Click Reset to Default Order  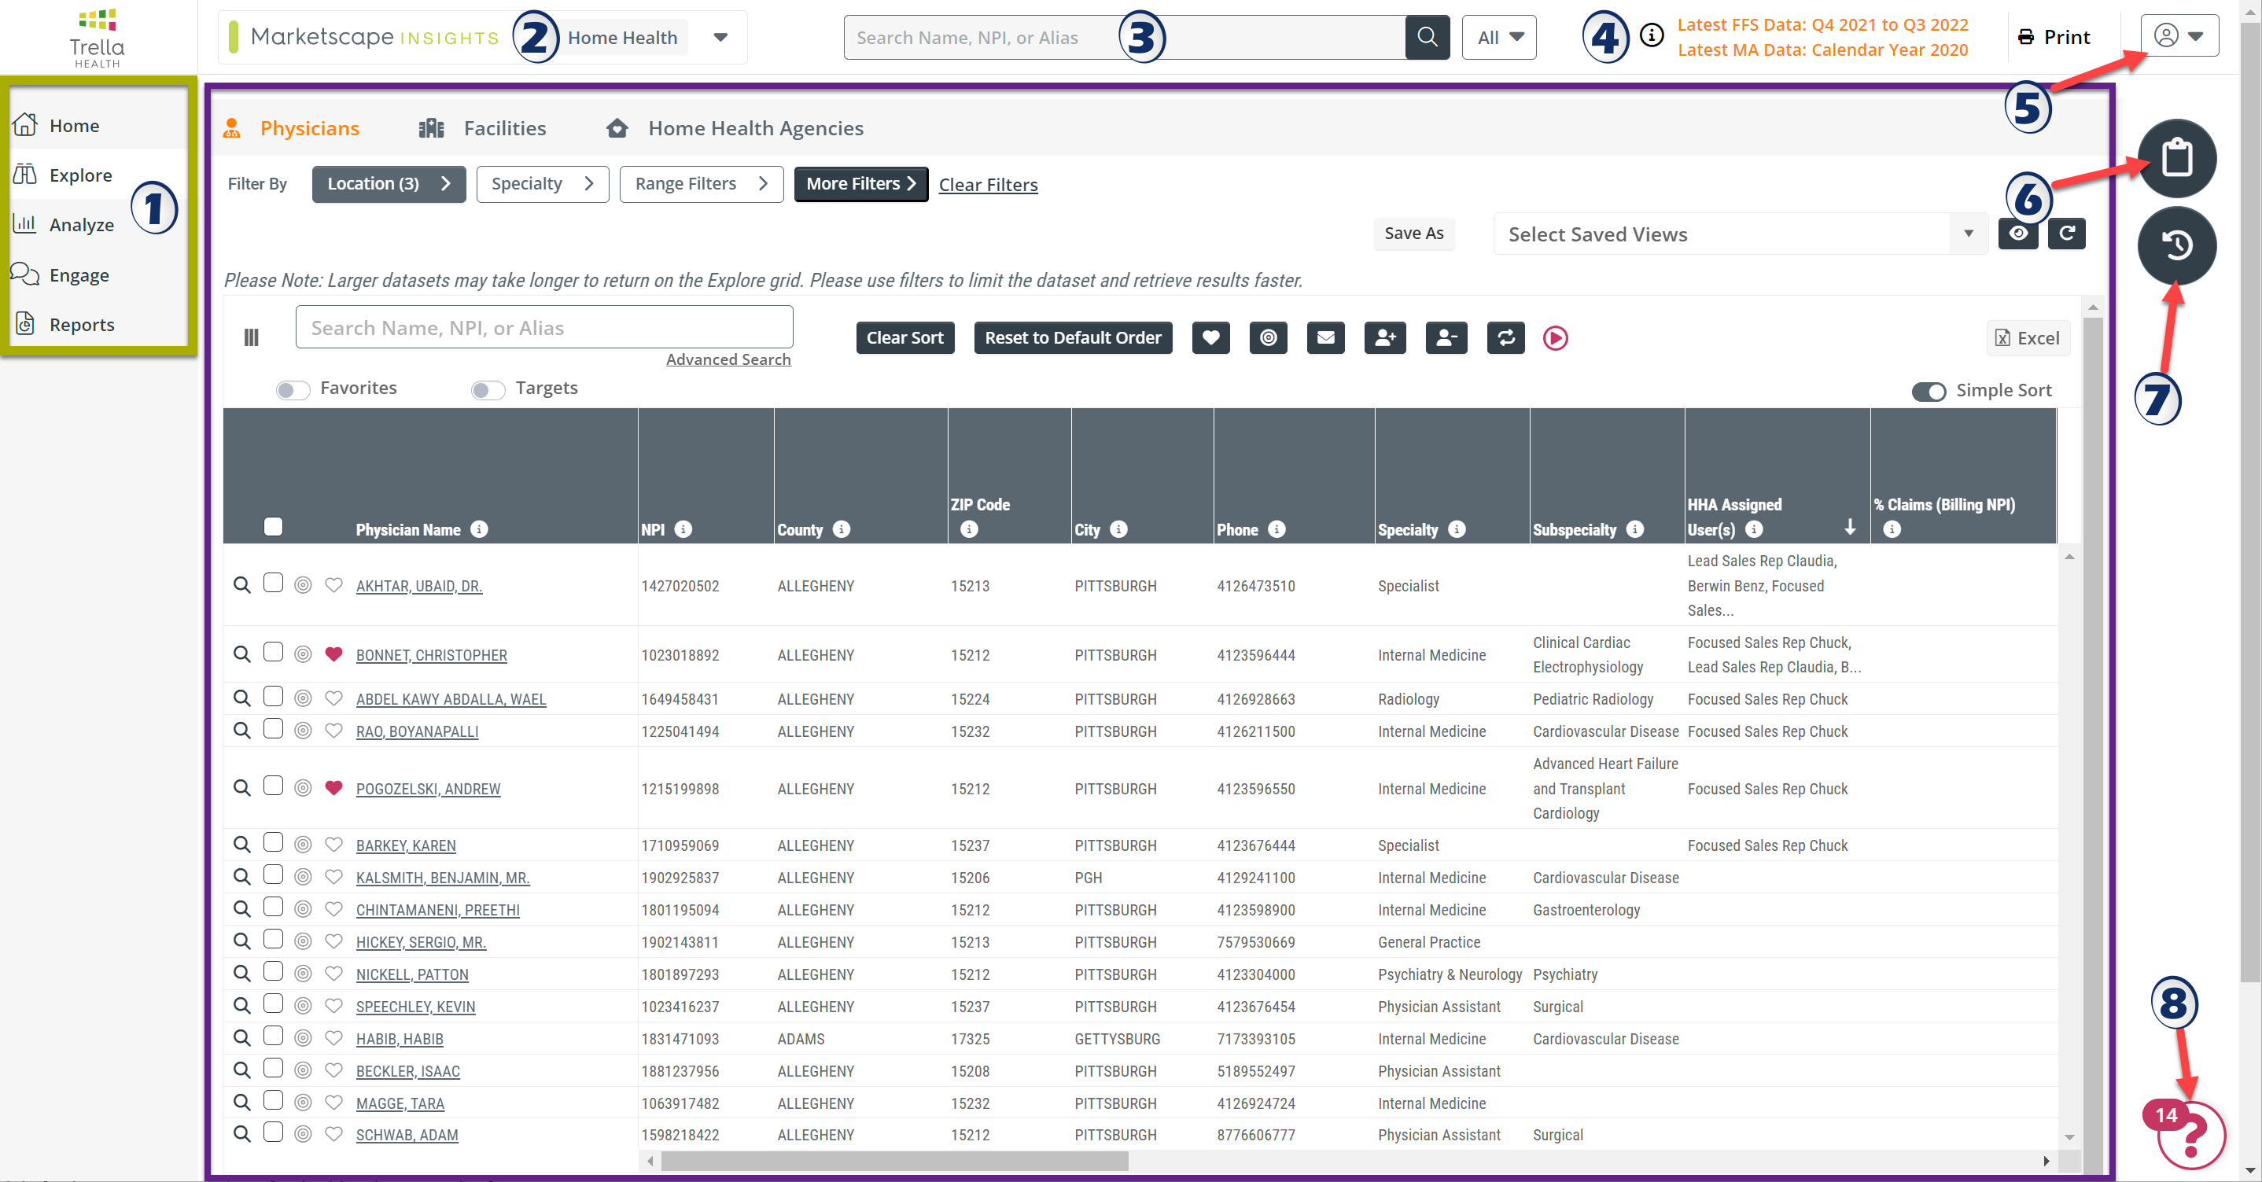click(1072, 338)
